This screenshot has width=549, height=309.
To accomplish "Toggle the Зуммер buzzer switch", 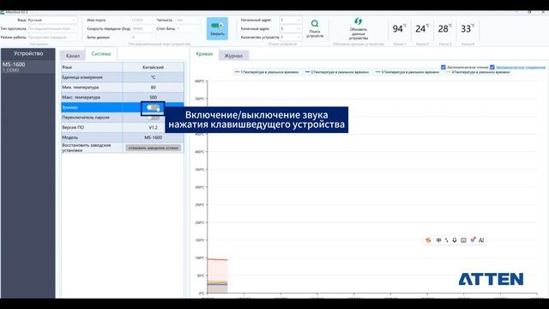I will pyautogui.click(x=153, y=107).
